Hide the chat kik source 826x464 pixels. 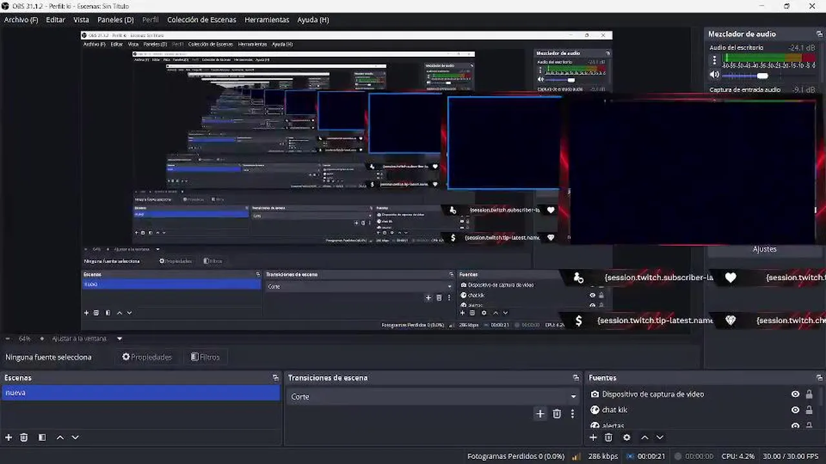coord(795,410)
